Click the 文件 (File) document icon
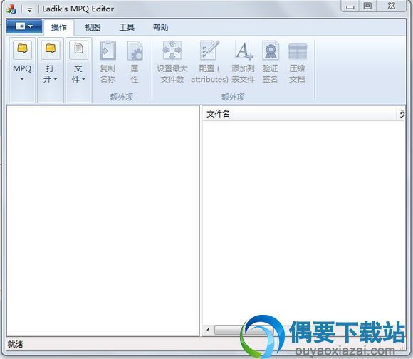This screenshot has width=413, height=359. (x=78, y=49)
